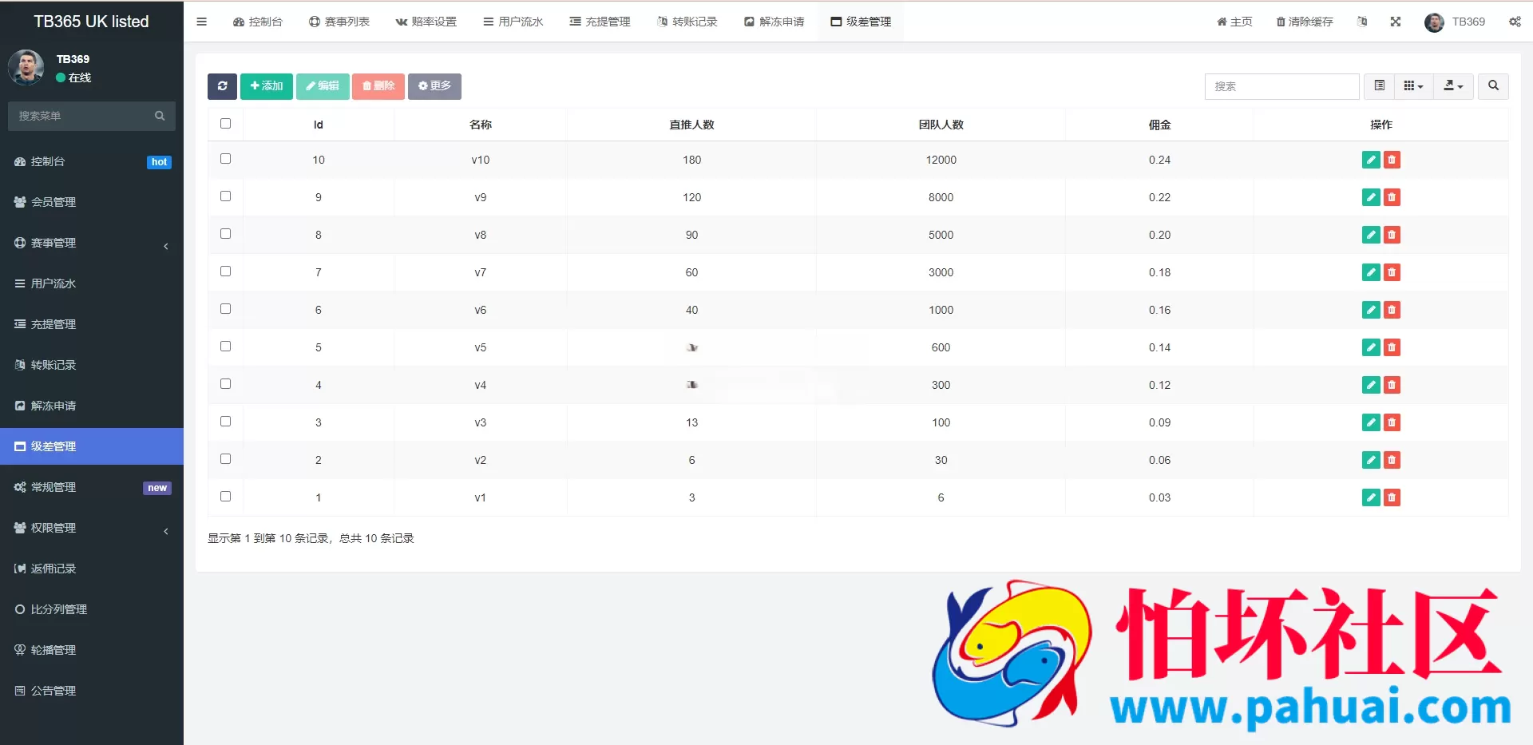Expand the 赛事管理 sidebar submenu
This screenshot has width=1533, height=745.
pyautogui.click(x=92, y=243)
